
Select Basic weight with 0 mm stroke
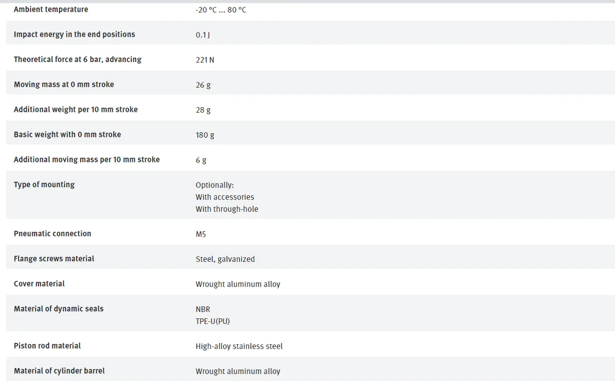[x=67, y=134]
